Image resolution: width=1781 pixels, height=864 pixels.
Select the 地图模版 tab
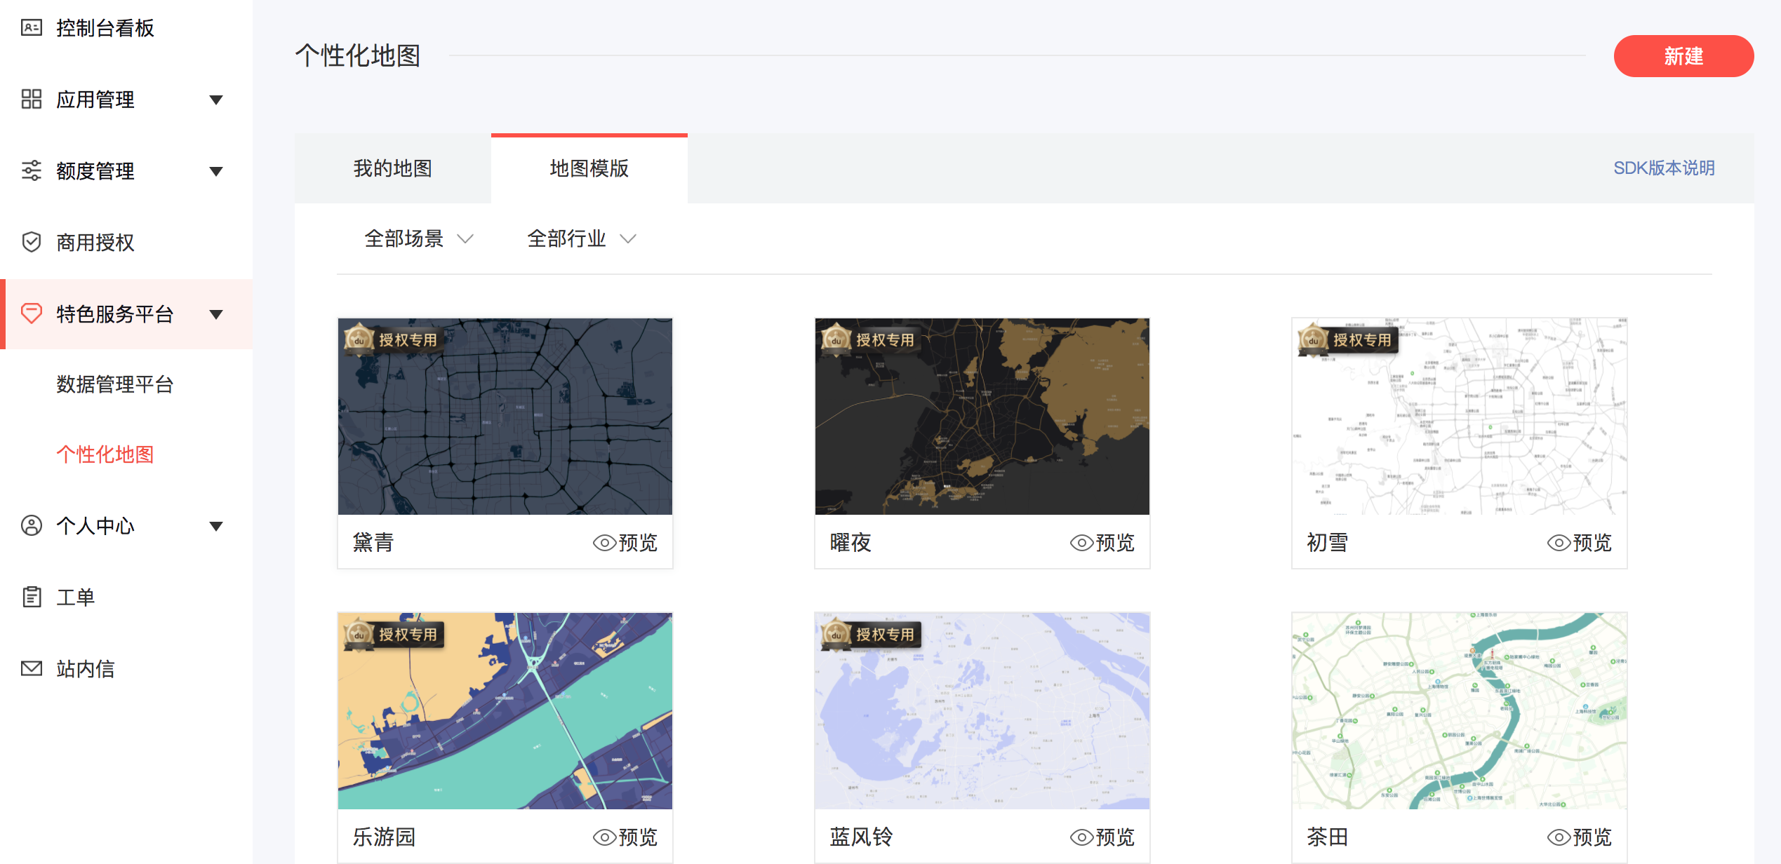pos(589,168)
